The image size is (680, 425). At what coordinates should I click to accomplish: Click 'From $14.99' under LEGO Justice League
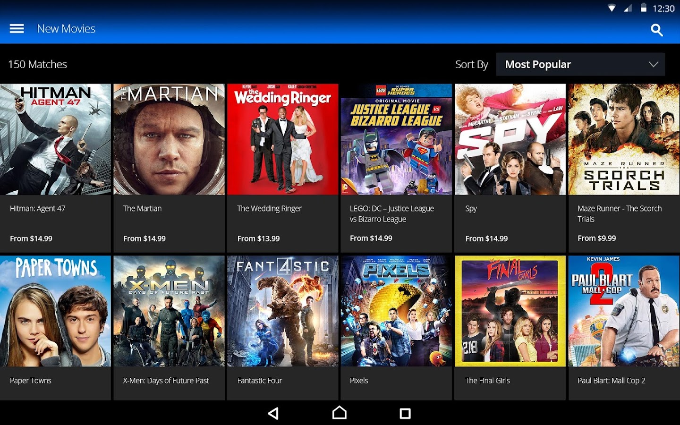371,238
